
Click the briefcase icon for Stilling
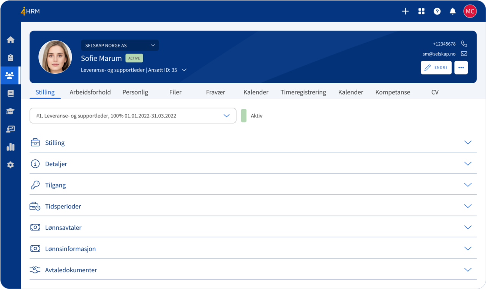point(35,143)
